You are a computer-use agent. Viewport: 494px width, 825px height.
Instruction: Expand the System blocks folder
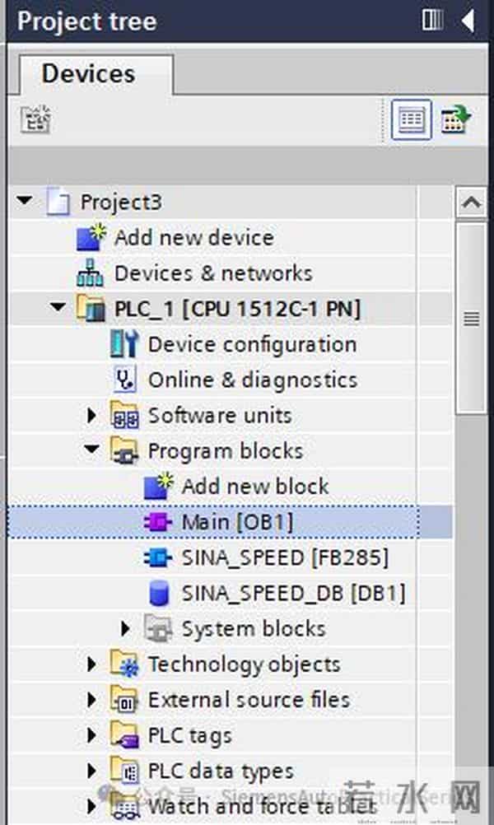pos(125,629)
